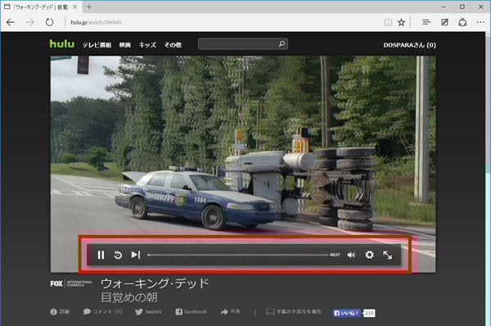Mute the player volume
Image resolution: width=491 pixels, height=326 pixels.
[x=351, y=255]
